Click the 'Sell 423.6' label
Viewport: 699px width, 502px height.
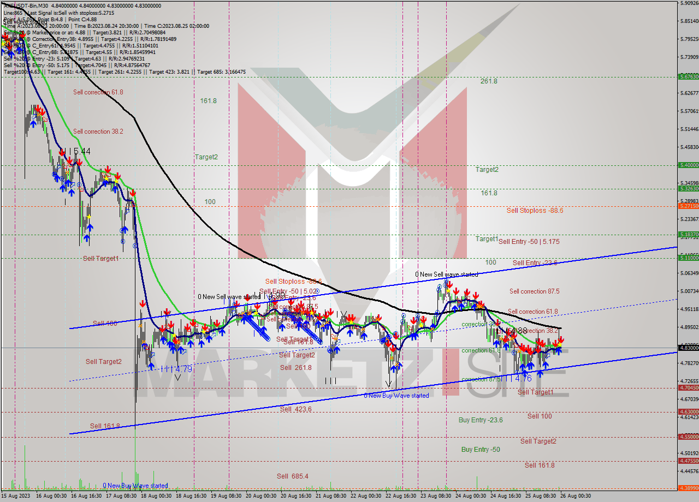click(295, 409)
